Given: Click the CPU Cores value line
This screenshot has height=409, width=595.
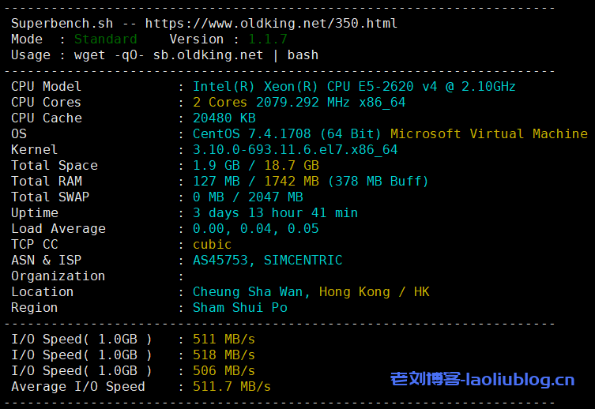Looking at the screenshot, I should point(299,103).
